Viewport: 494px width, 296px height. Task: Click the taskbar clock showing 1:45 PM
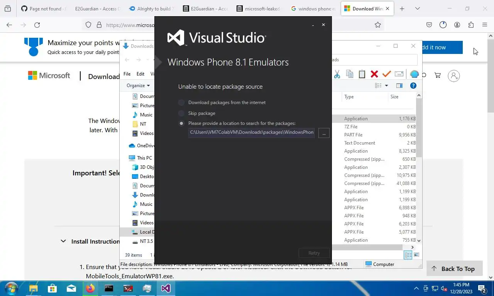[461, 288]
